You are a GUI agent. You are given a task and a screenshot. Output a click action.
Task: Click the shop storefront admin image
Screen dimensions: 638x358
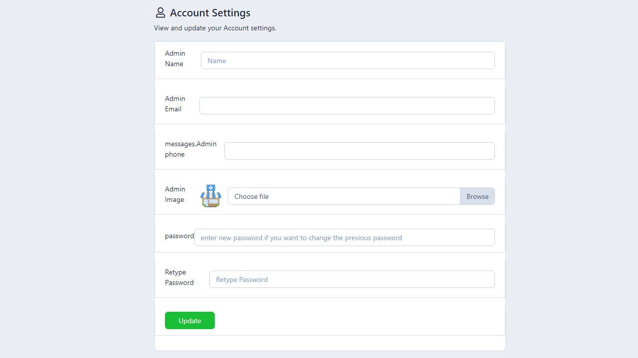click(x=211, y=196)
